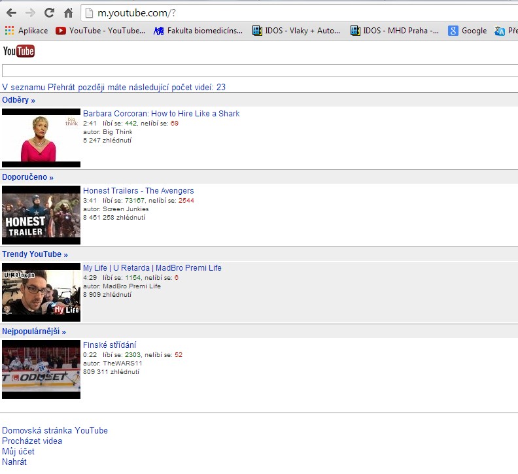Click the YouTube logo
The width and height of the screenshot is (518, 474).
[x=19, y=51]
